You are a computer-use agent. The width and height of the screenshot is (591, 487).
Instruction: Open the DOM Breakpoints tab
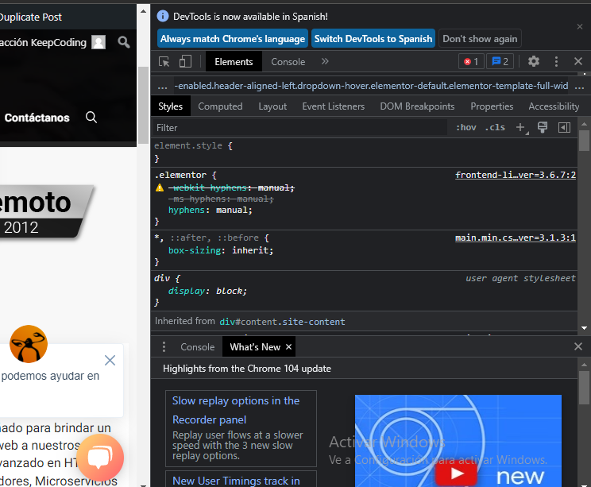click(417, 106)
